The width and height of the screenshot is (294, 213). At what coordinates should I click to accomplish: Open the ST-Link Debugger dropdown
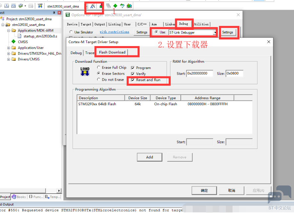click(x=215, y=33)
